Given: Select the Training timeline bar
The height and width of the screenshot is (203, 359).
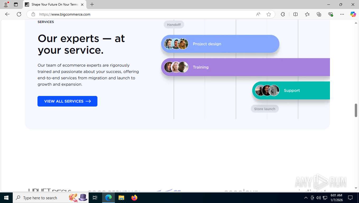Looking at the screenshot, I should pyautogui.click(x=245, y=67).
